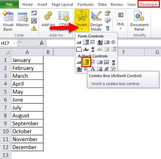Toggle Use Relative References
Viewport: 161px width, 159px height.
click(x=34, y=21)
